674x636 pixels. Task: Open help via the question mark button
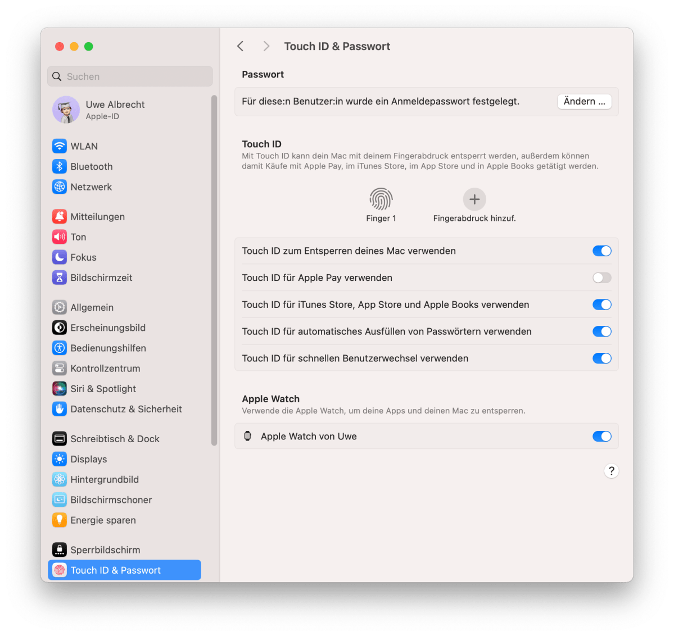611,471
